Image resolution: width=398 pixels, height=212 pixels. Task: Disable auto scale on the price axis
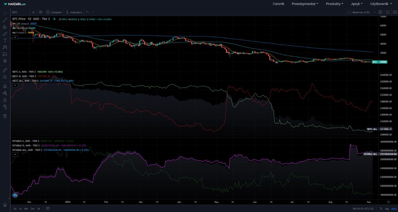[393, 209]
